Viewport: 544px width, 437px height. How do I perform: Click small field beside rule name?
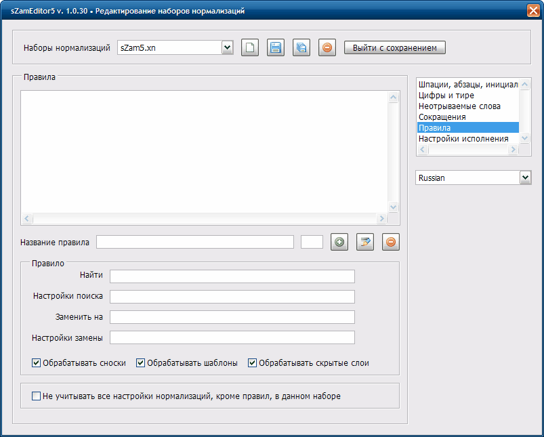[312, 242]
